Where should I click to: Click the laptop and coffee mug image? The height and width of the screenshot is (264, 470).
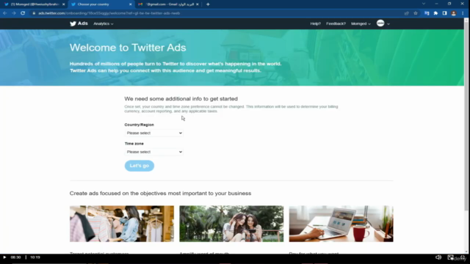(x=341, y=224)
